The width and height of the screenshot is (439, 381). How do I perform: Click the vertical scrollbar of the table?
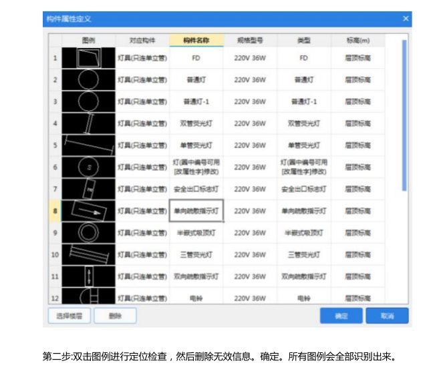[x=404, y=115]
